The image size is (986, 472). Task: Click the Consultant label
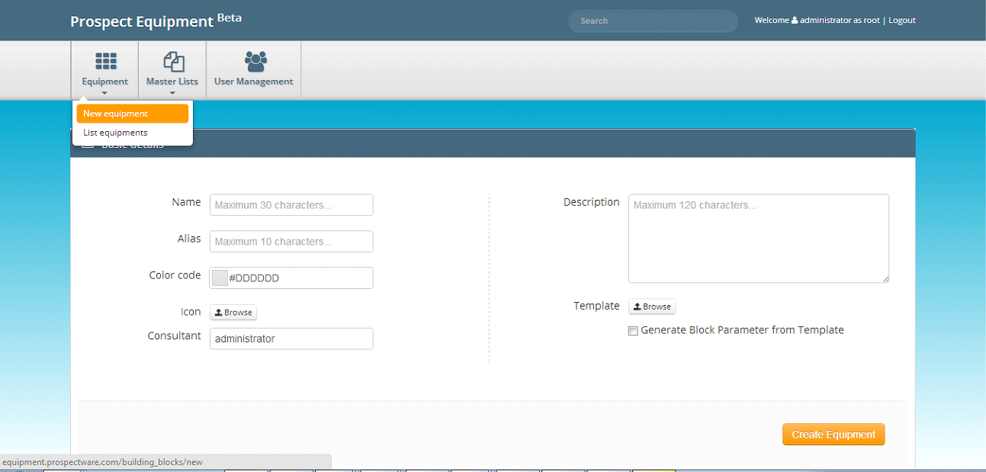pos(175,336)
